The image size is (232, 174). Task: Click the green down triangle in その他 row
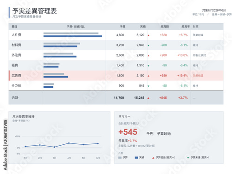tap(148, 86)
